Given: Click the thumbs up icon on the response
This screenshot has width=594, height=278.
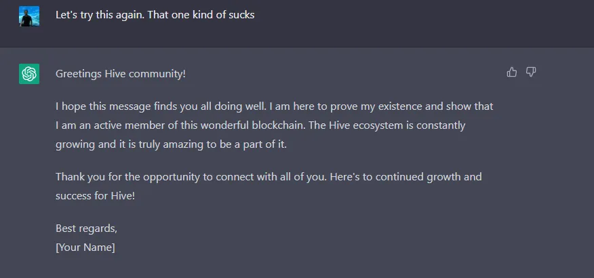Looking at the screenshot, I should coord(511,72).
